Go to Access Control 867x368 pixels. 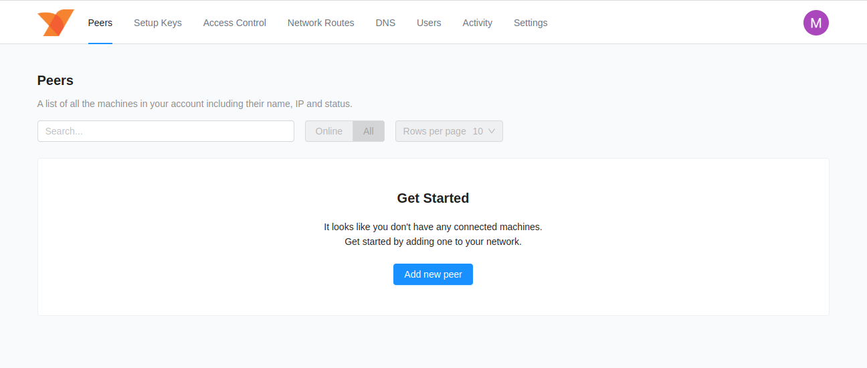[234, 23]
